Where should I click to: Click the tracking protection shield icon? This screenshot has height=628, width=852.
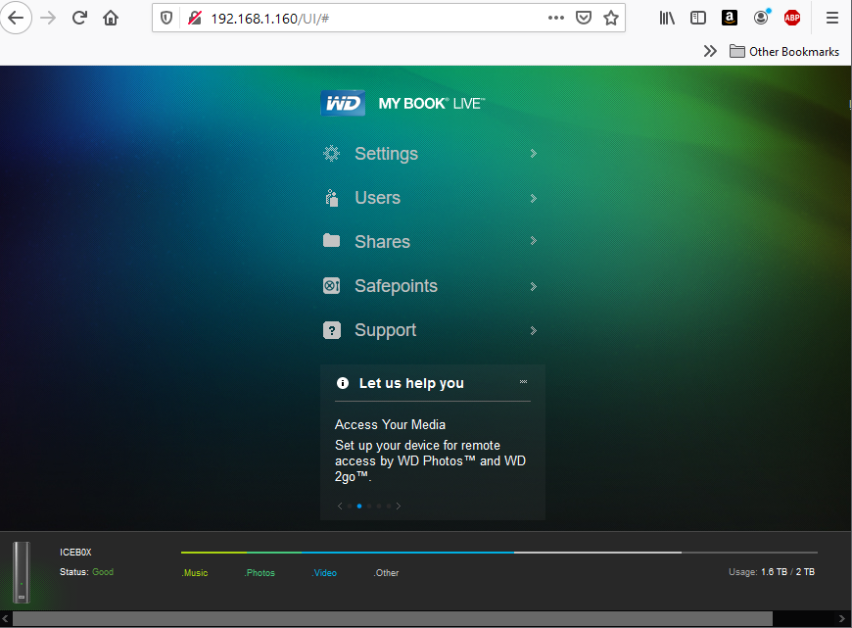click(x=166, y=18)
